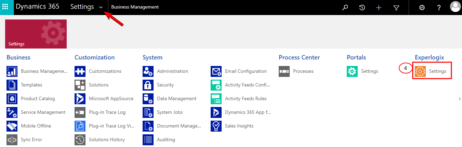The image size is (462, 148).
Task: Open the app launcher waffle icon
Action: click(x=5, y=7)
